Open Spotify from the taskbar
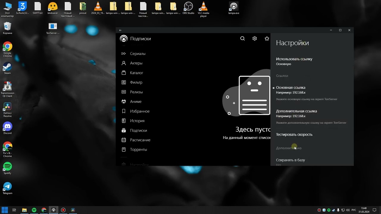Image resolution: width=381 pixels, height=214 pixels. coord(34,210)
